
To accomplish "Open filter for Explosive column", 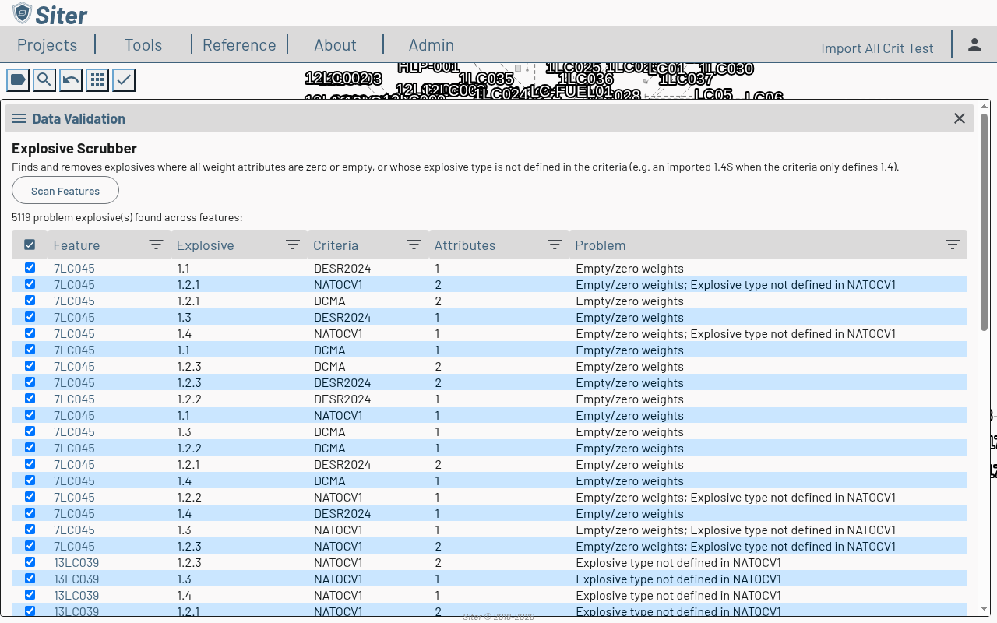I will coord(293,245).
